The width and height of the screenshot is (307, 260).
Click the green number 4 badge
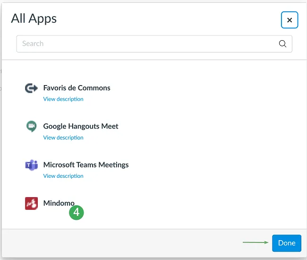[77, 212]
